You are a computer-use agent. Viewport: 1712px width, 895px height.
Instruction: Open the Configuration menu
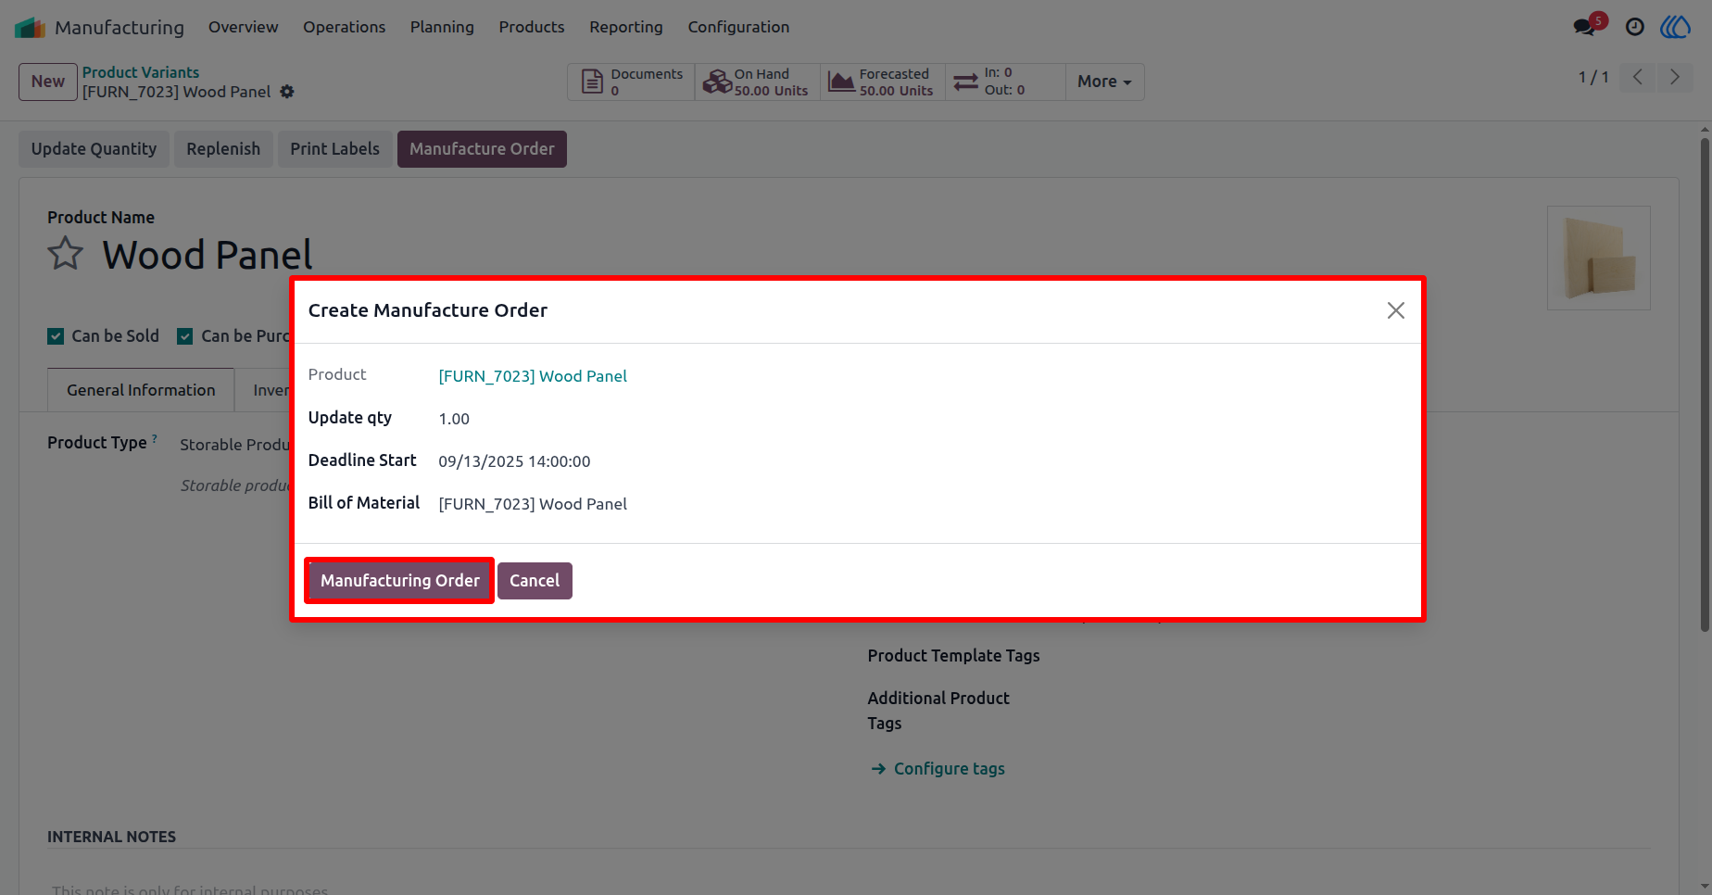738,27
